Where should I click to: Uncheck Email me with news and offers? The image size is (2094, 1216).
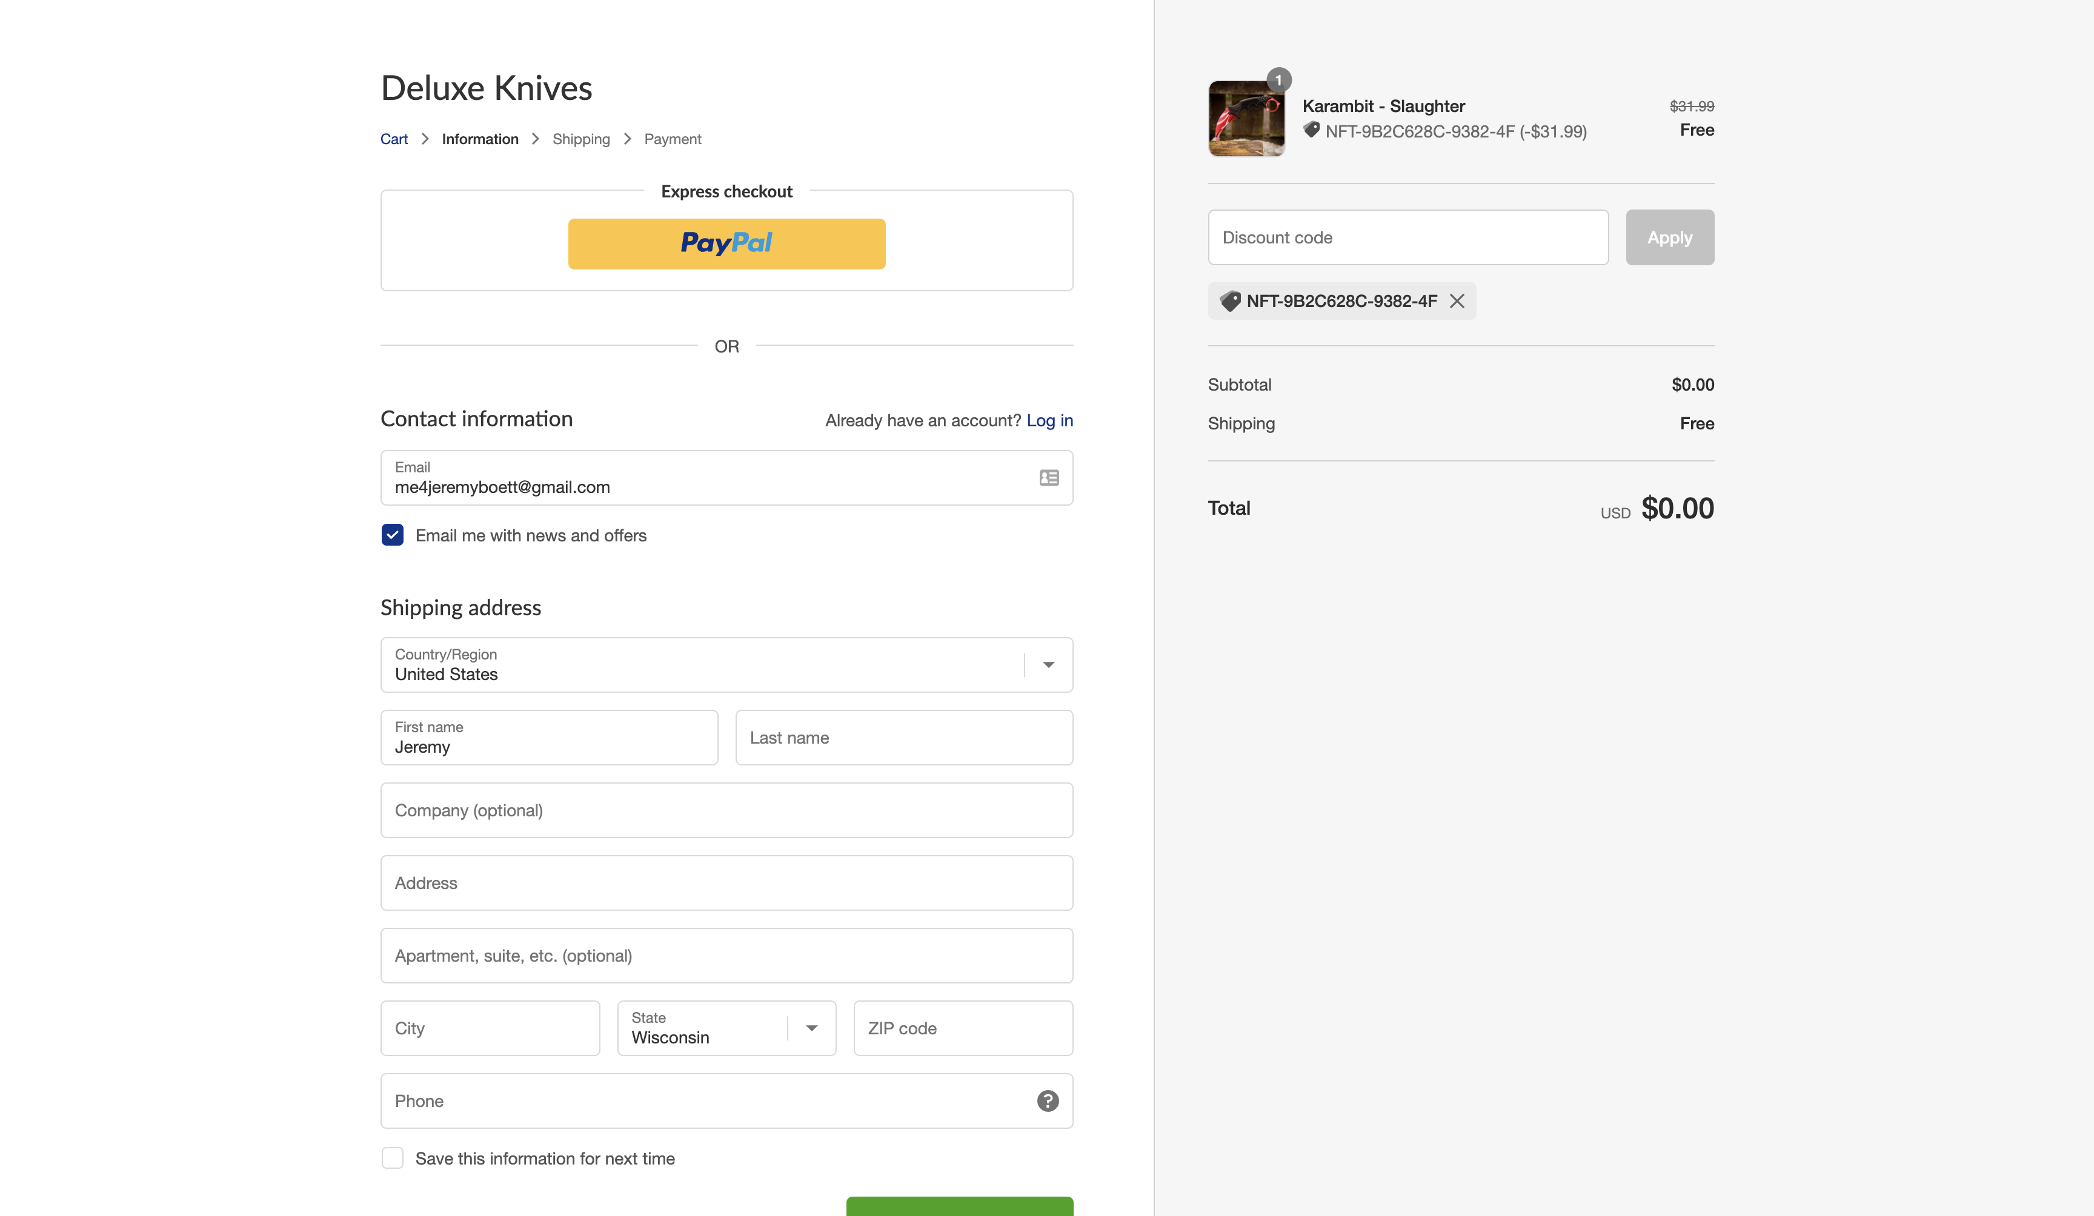392,535
